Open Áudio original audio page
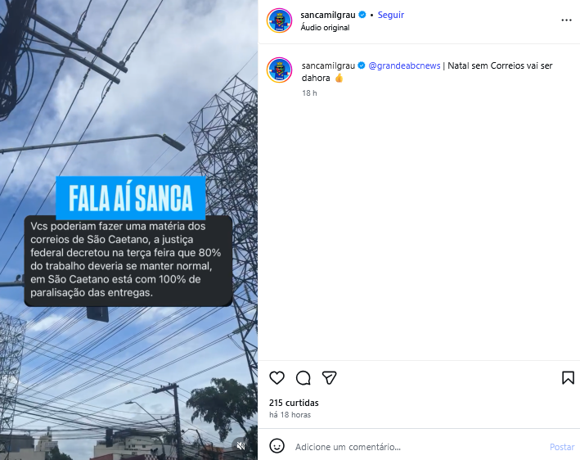The height and width of the screenshot is (460, 580). click(325, 27)
